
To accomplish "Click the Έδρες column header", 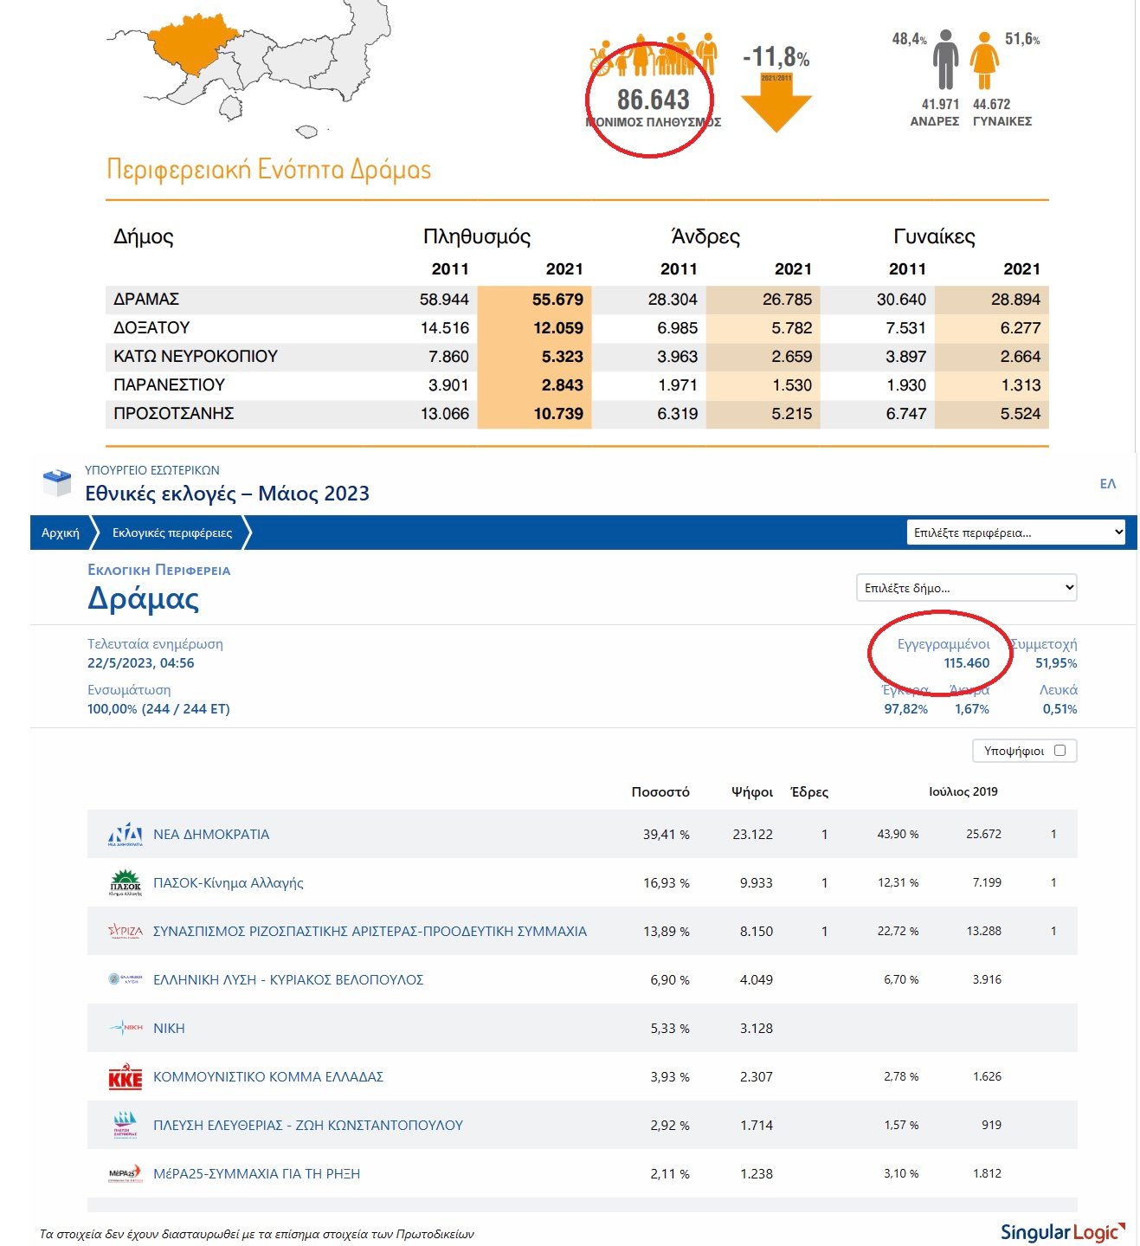I will [x=809, y=791].
